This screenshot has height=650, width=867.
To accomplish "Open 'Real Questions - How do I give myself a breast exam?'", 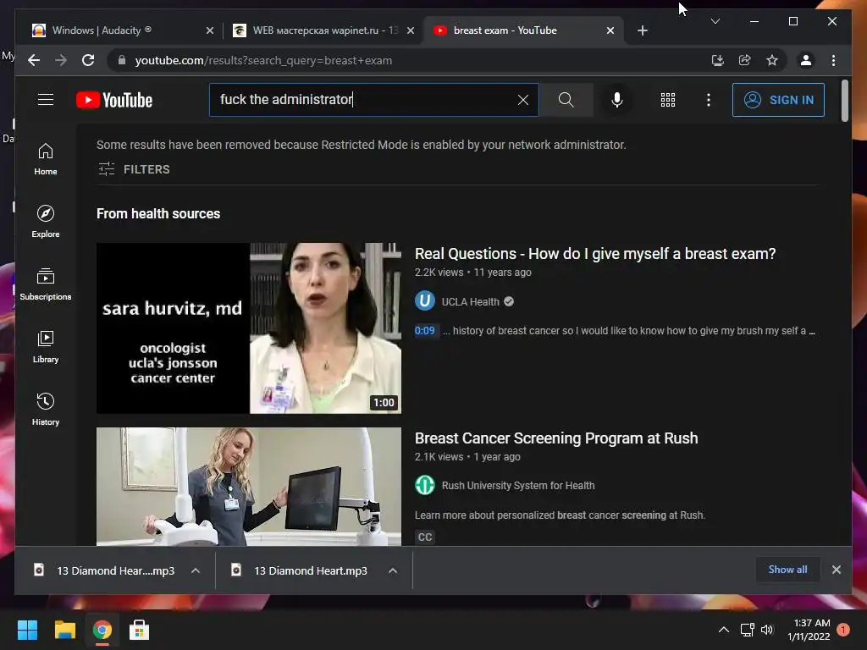I will tap(595, 254).
